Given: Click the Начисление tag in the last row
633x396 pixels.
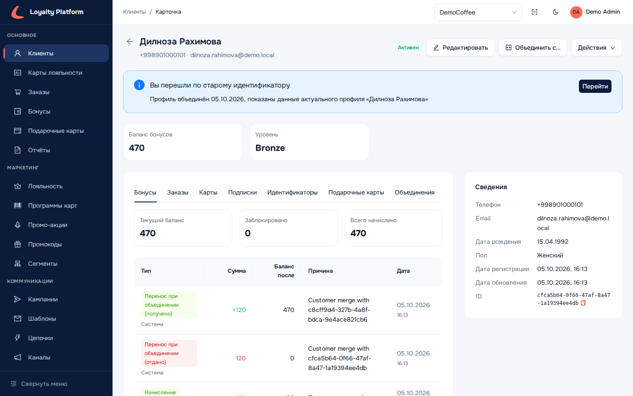Looking at the screenshot, I should [x=160, y=392].
